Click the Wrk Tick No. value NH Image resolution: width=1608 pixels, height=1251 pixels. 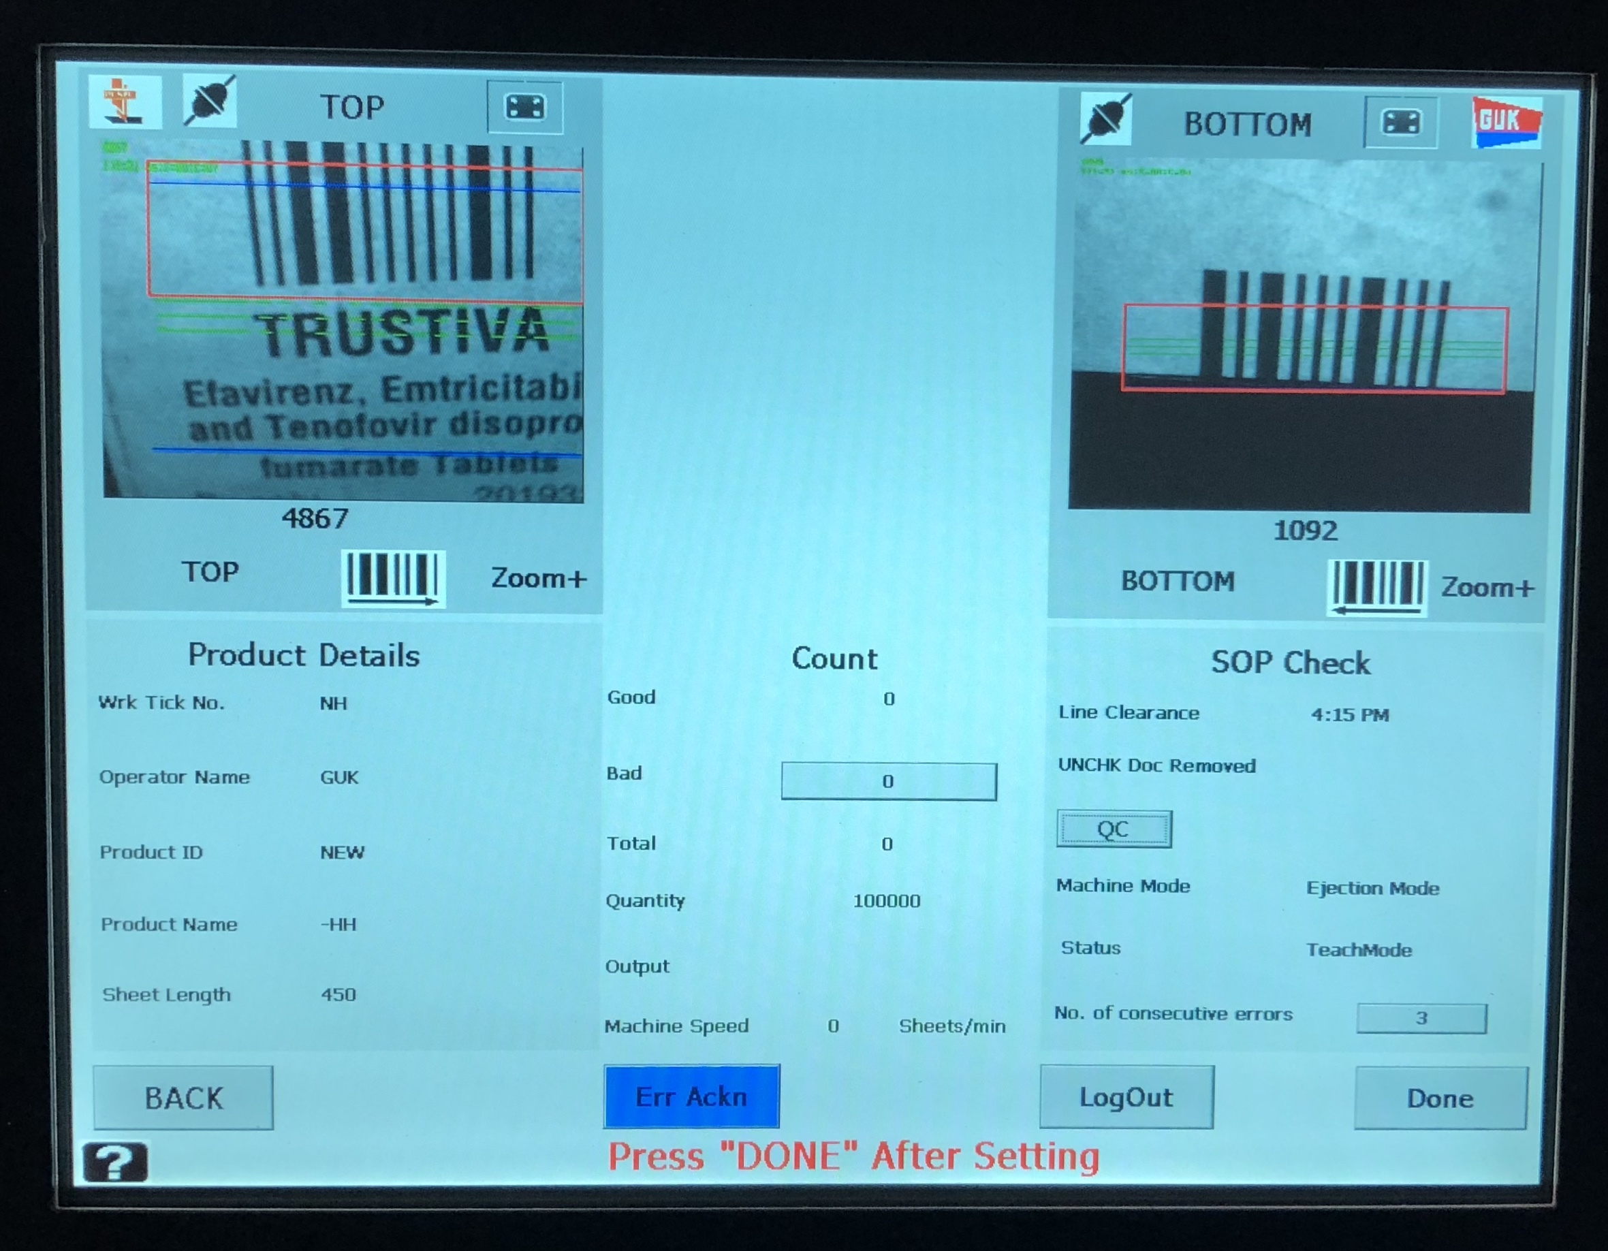click(334, 703)
